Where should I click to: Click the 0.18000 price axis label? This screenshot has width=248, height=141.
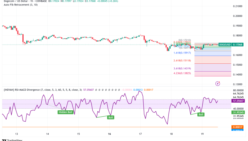(238, 35)
